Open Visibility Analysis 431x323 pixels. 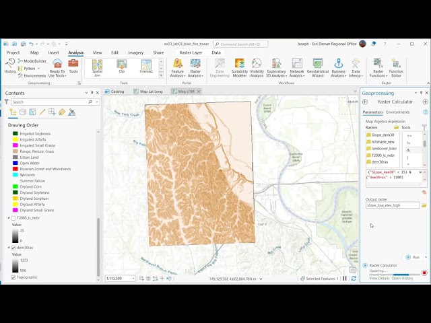coord(257,68)
